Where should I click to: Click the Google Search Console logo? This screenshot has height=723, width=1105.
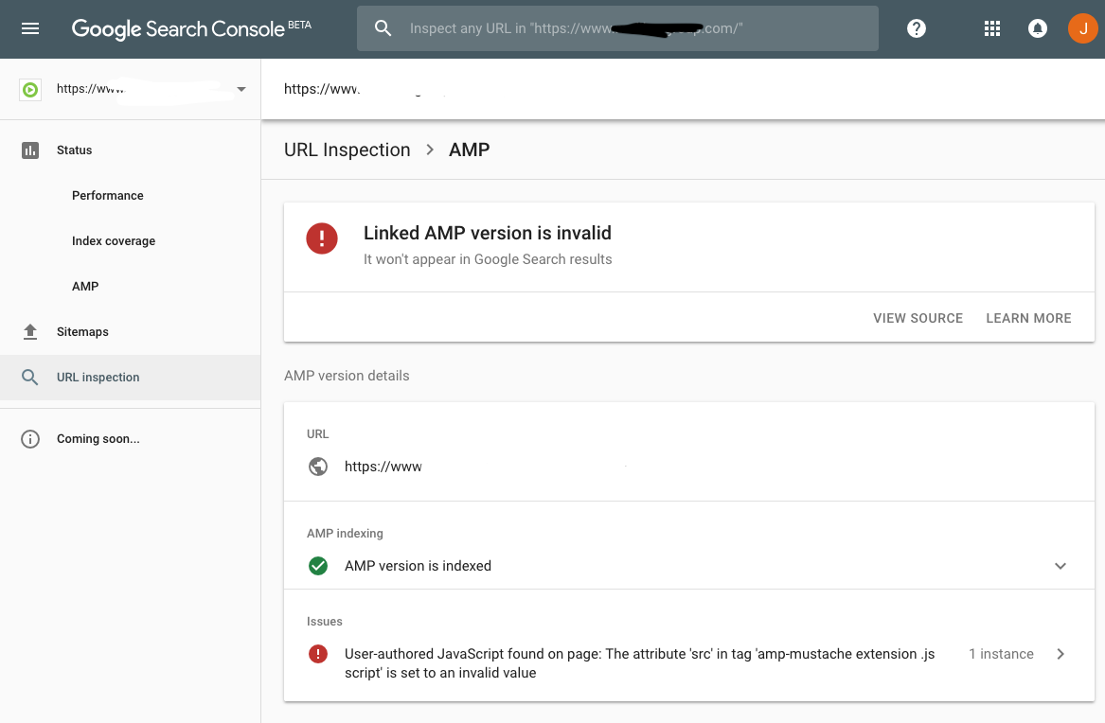pyautogui.click(x=191, y=29)
